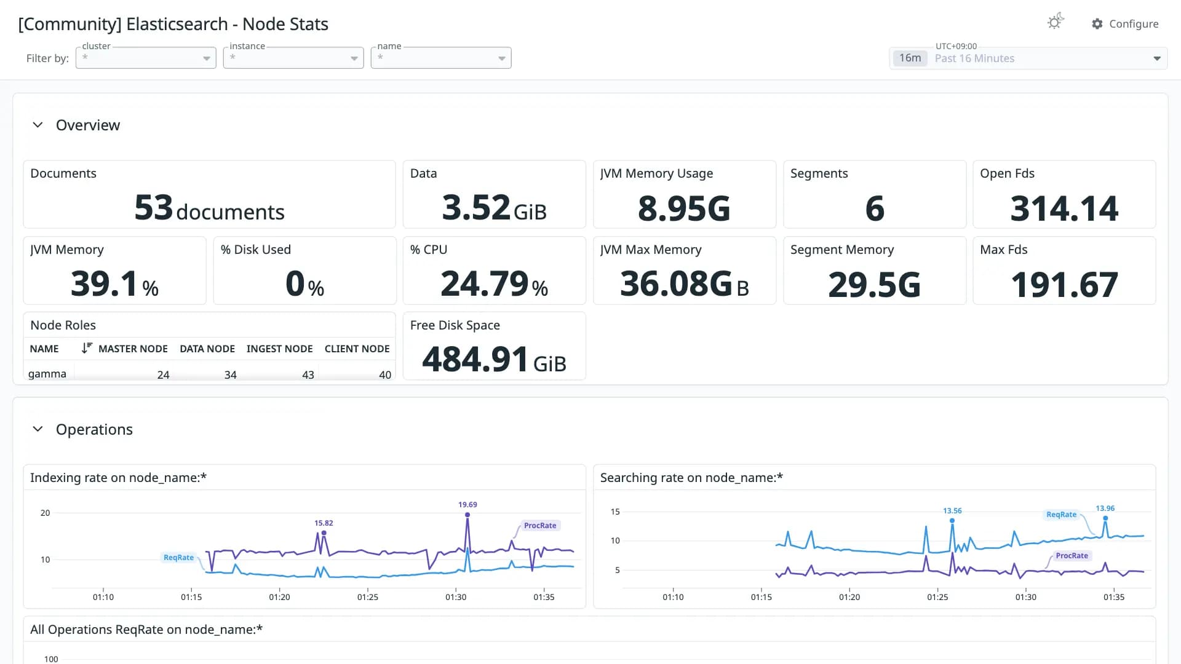Image resolution: width=1181 pixels, height=664 pixels.
Task: Click the Configure gear icon
Action: point(1097,23)
